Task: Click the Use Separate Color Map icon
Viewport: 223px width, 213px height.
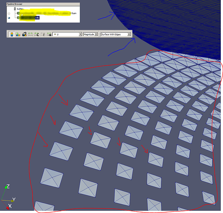Action: pos(24,35)
